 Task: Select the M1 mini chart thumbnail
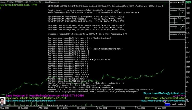177,37
